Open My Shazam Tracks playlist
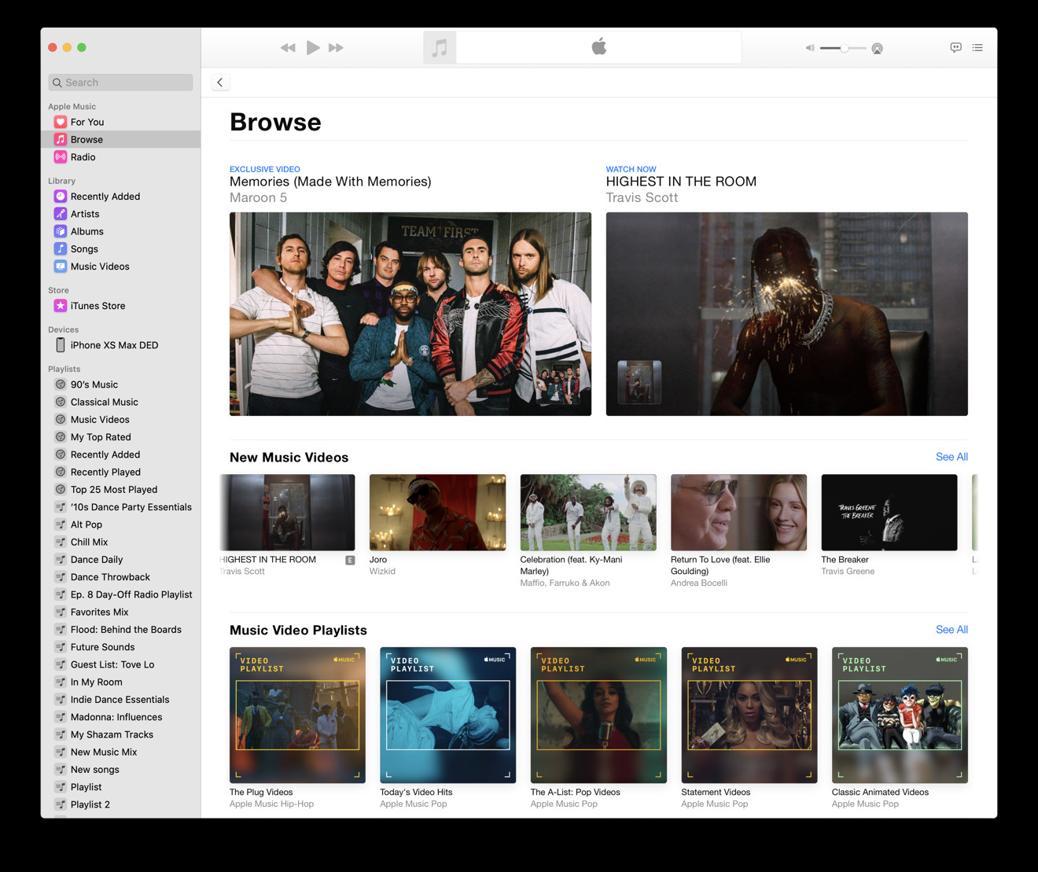The width and height of the screenshot is (1038, 872). tap(120, 734)
